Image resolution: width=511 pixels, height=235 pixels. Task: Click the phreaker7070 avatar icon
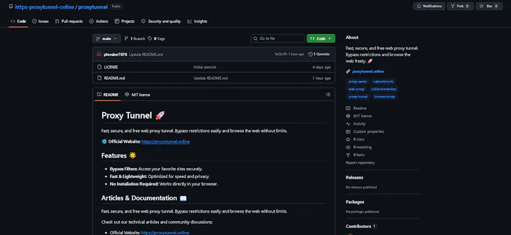(99, 54)
